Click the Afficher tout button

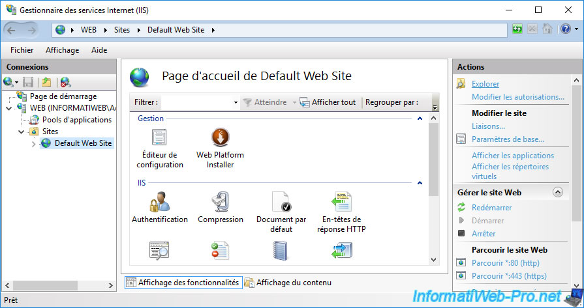pyautogui.click(x=328, y=102)
